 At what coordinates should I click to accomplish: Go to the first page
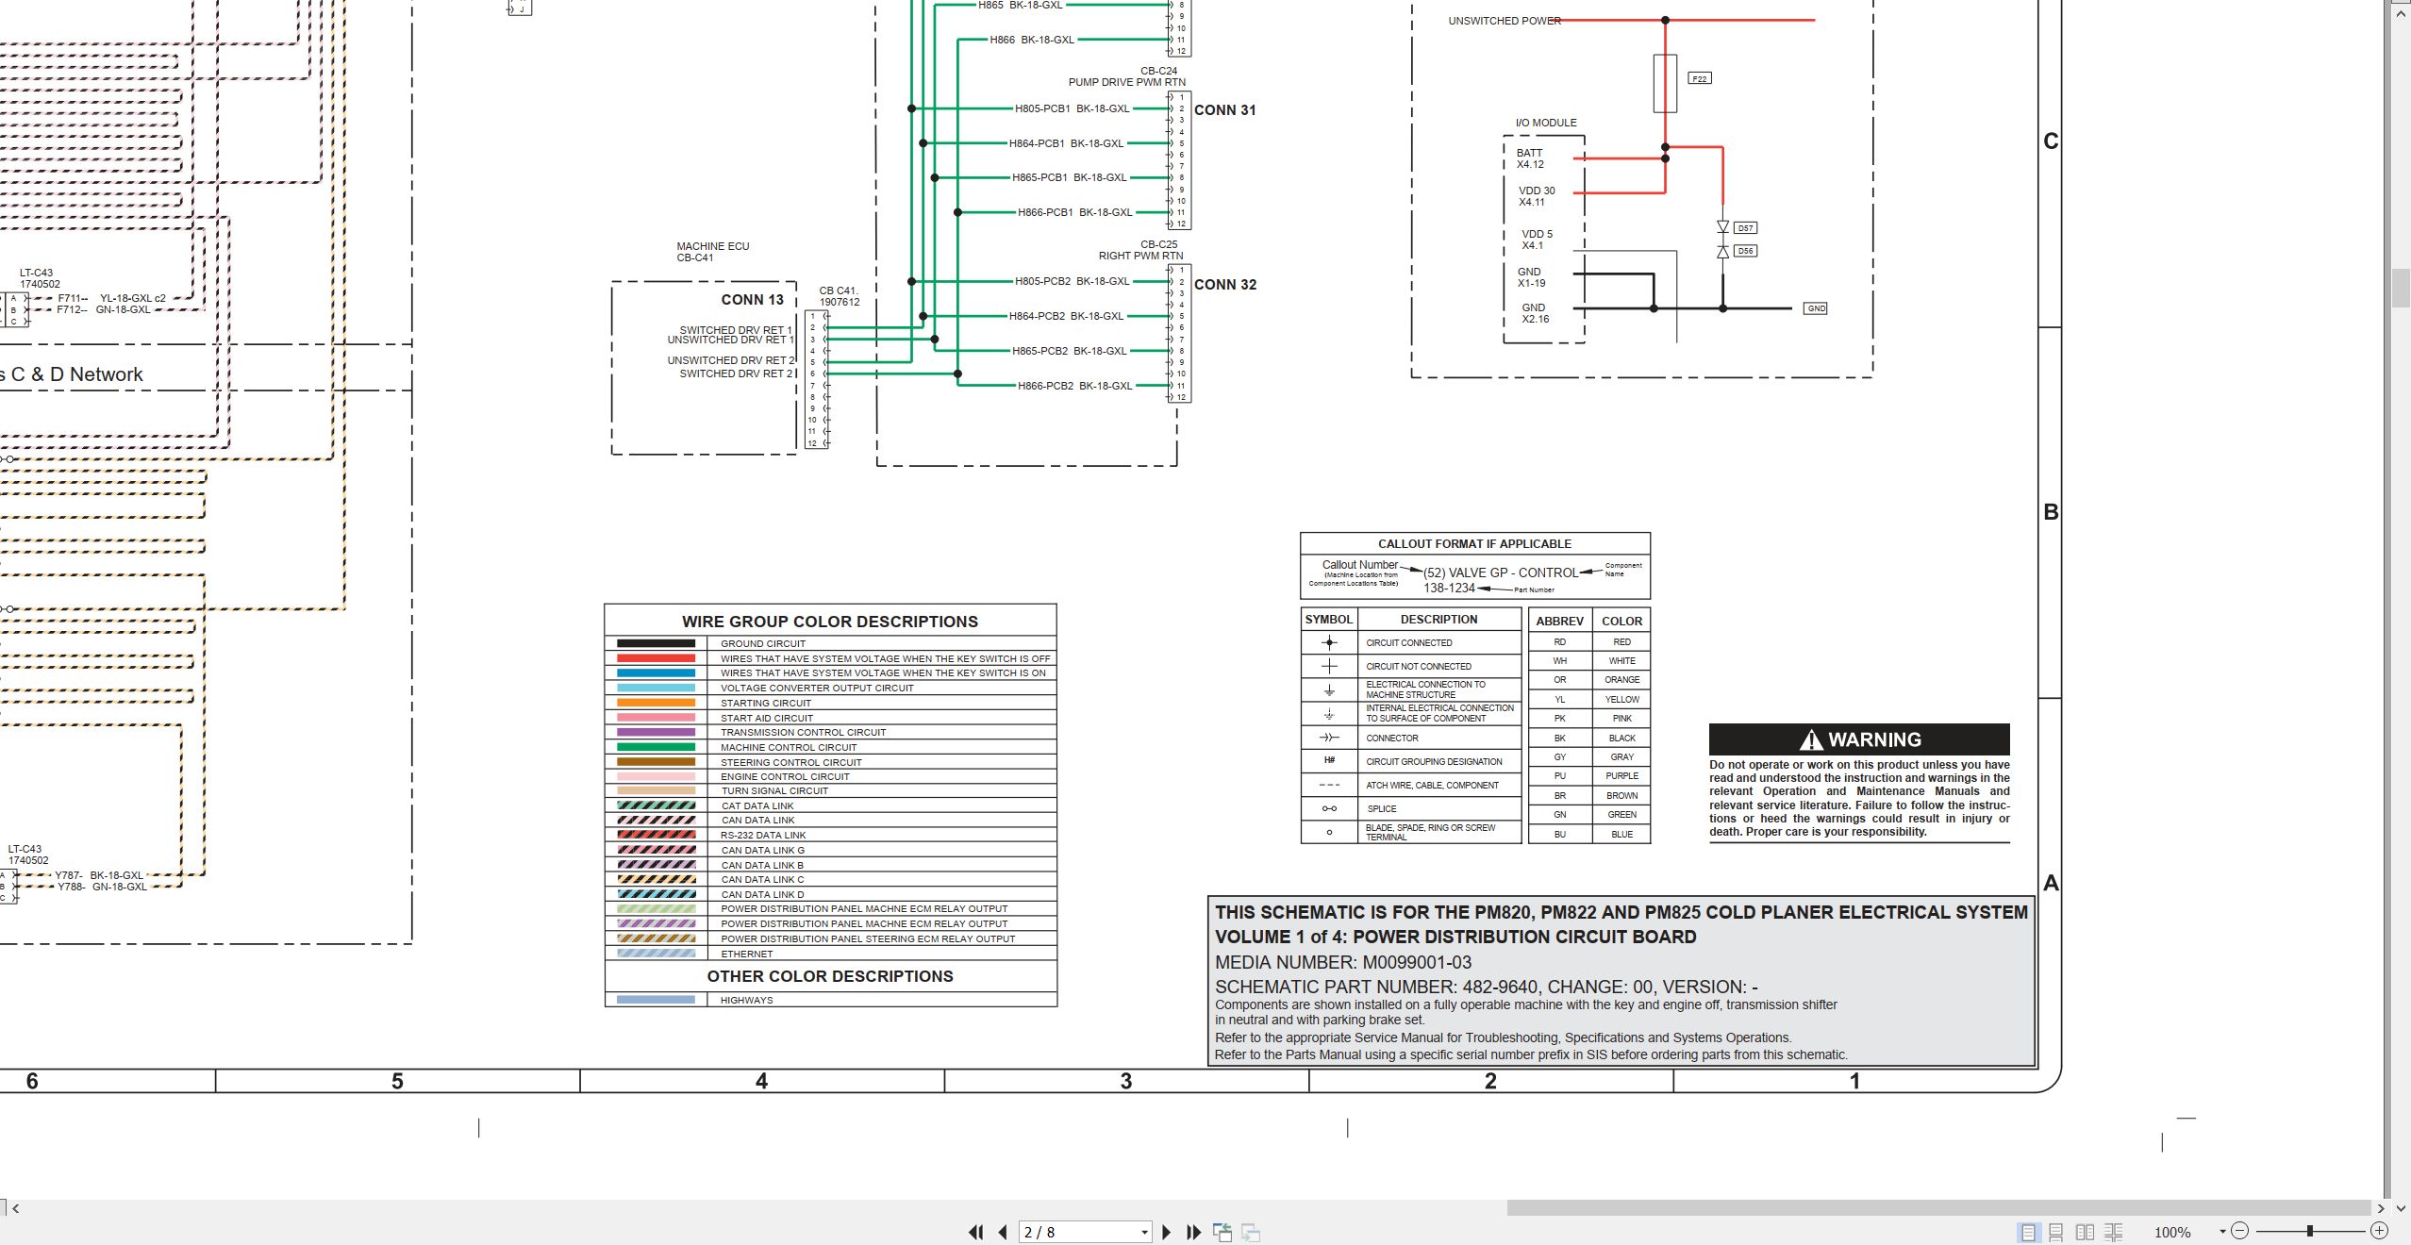[975, 1232]
